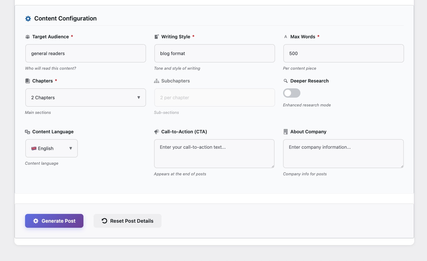Viewport: 427px width, 261px height.
Task: Click the Call-to-Action megaphone icon
Action: point(157,132)
